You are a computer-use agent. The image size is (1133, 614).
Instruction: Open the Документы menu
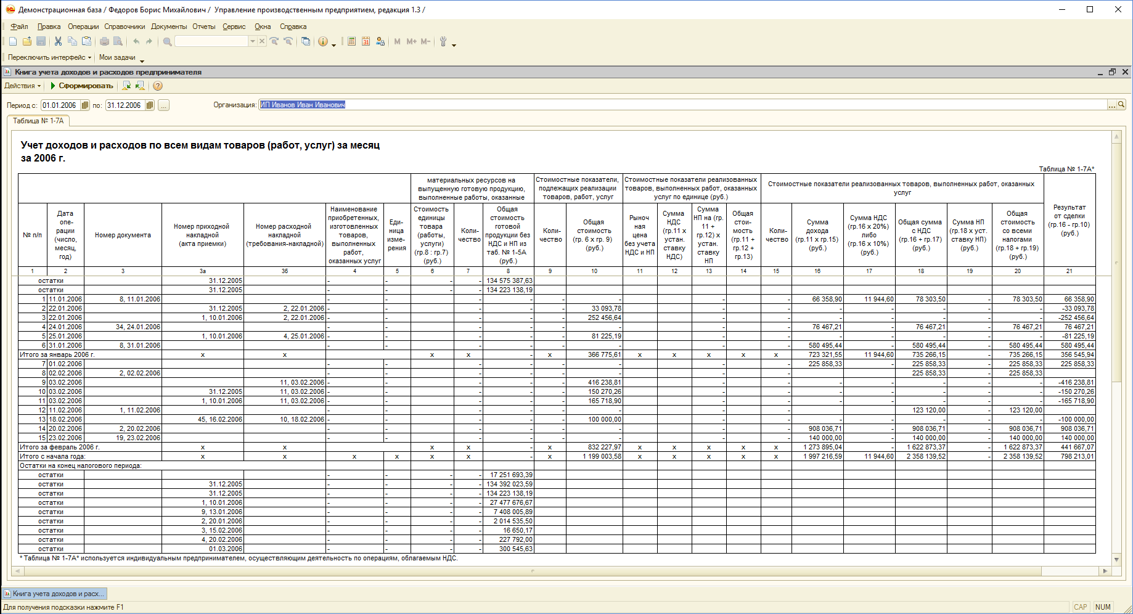tap(169, 27)
